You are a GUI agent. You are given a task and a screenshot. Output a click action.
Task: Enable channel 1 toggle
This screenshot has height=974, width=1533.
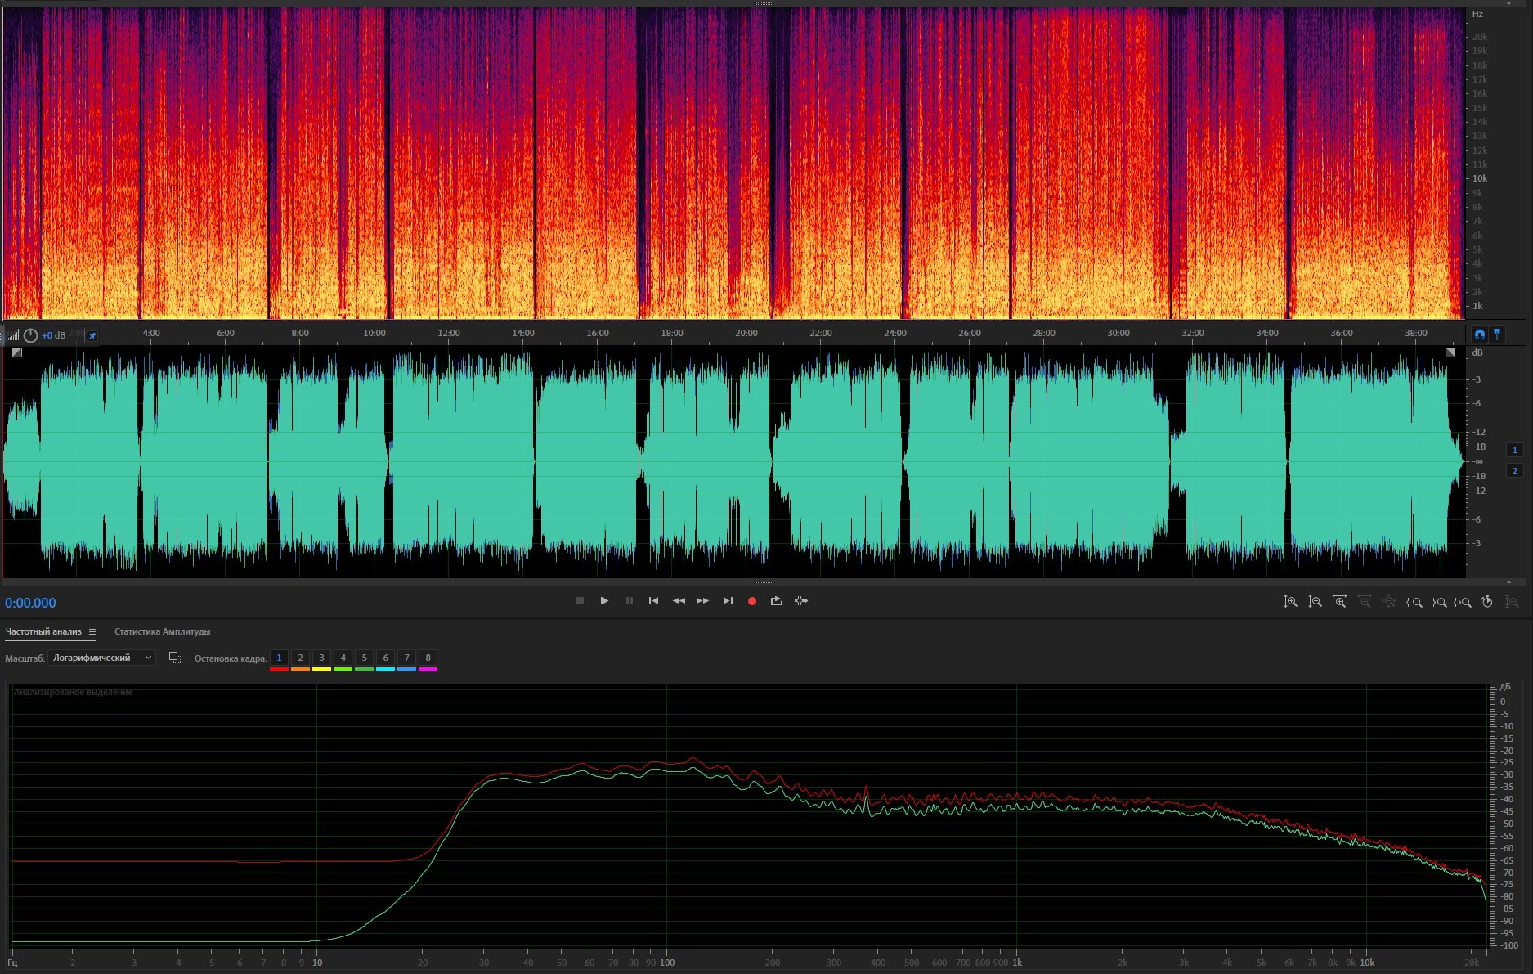[x=1514, y=450]
